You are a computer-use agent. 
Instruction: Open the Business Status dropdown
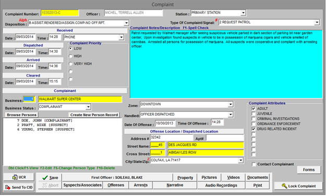point(88,107)
